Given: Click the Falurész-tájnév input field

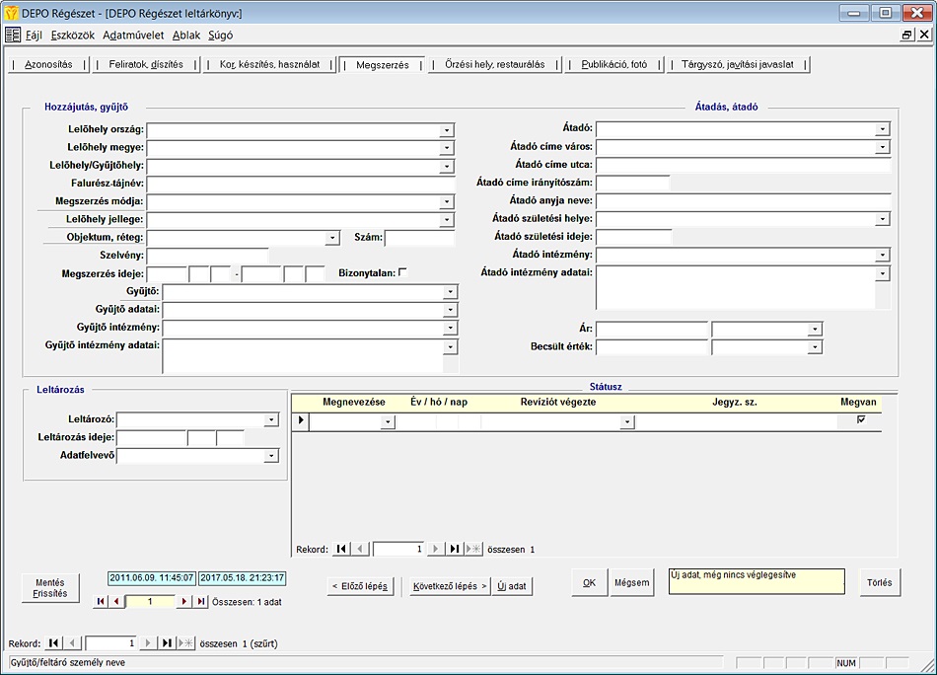Looking at the screenshot, I should tap(301, 184).
